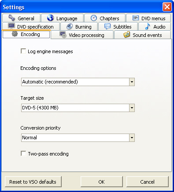Open the Target size dropdown arrow
Viewport: 174px width, 192px height.
132,108
